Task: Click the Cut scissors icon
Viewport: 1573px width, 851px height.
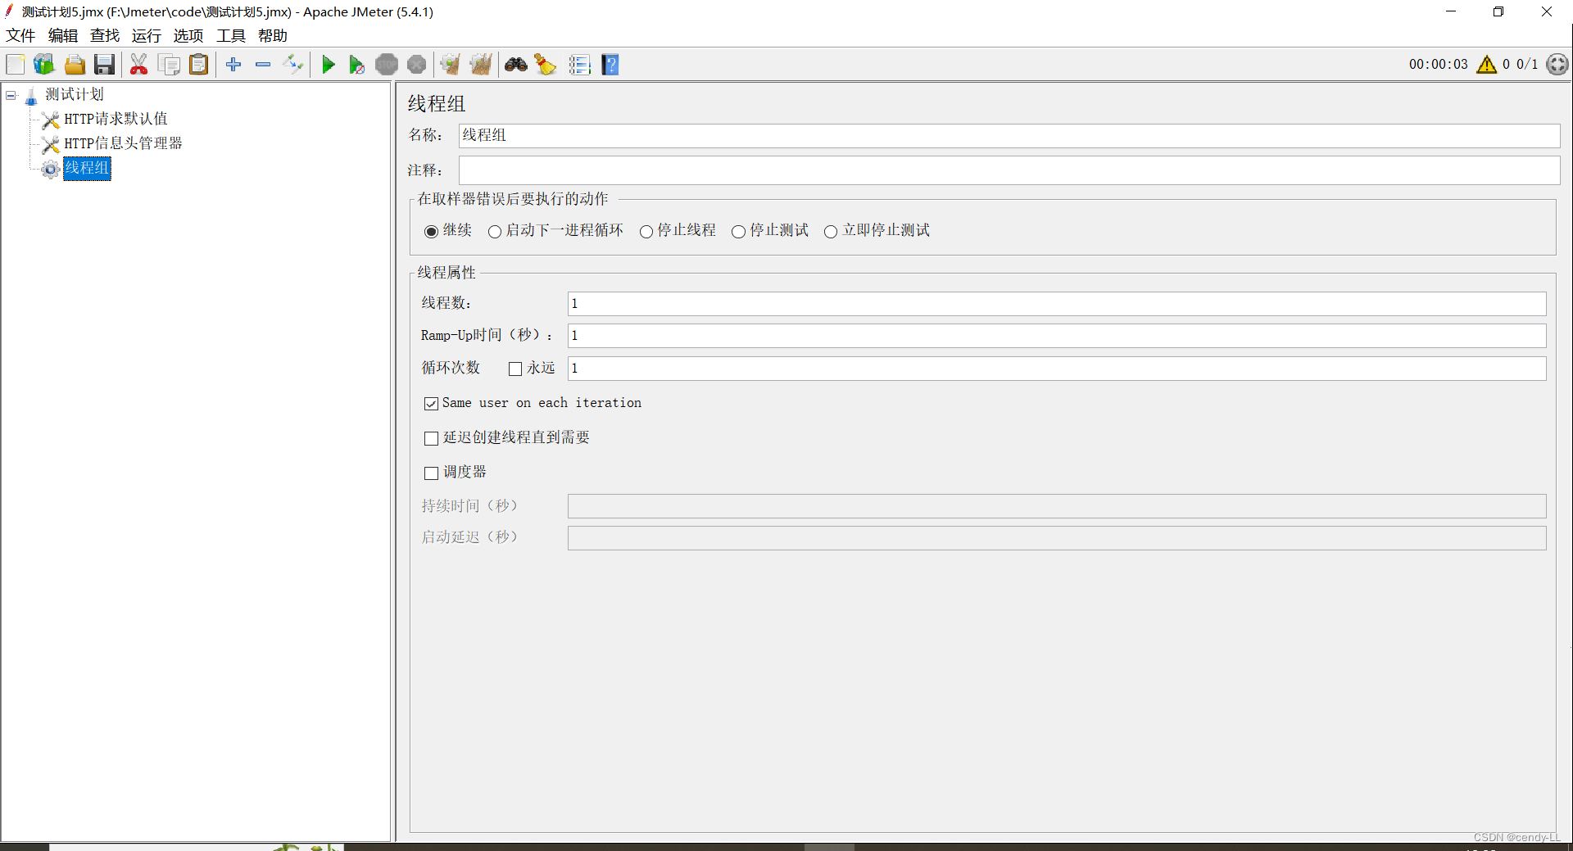Action: [139, 64]
